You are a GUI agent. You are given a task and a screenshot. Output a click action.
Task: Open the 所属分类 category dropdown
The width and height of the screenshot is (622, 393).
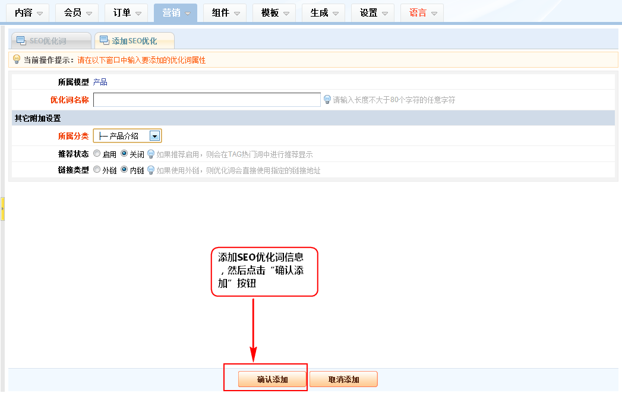click(154, 136)
